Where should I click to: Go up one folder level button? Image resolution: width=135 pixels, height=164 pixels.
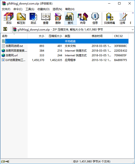[5, 29]
